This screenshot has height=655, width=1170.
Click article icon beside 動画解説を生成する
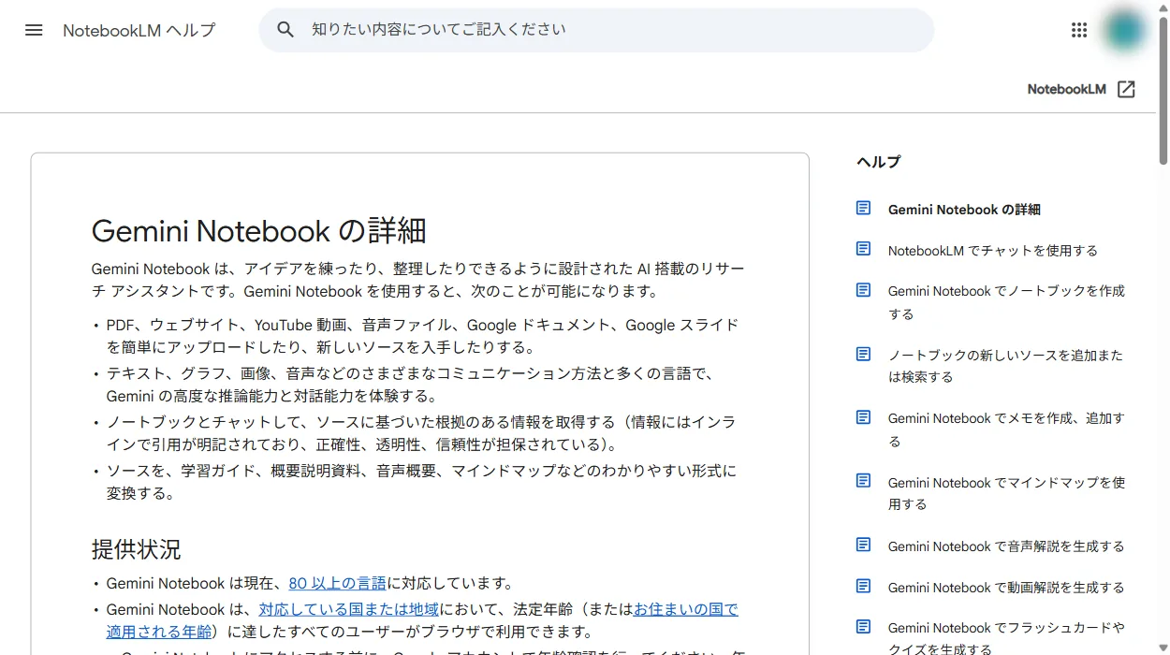pyautogui.click(x=864, y=586)
